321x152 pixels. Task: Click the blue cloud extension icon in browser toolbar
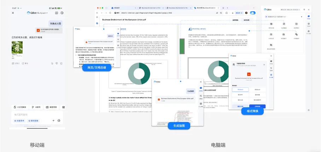253,13
